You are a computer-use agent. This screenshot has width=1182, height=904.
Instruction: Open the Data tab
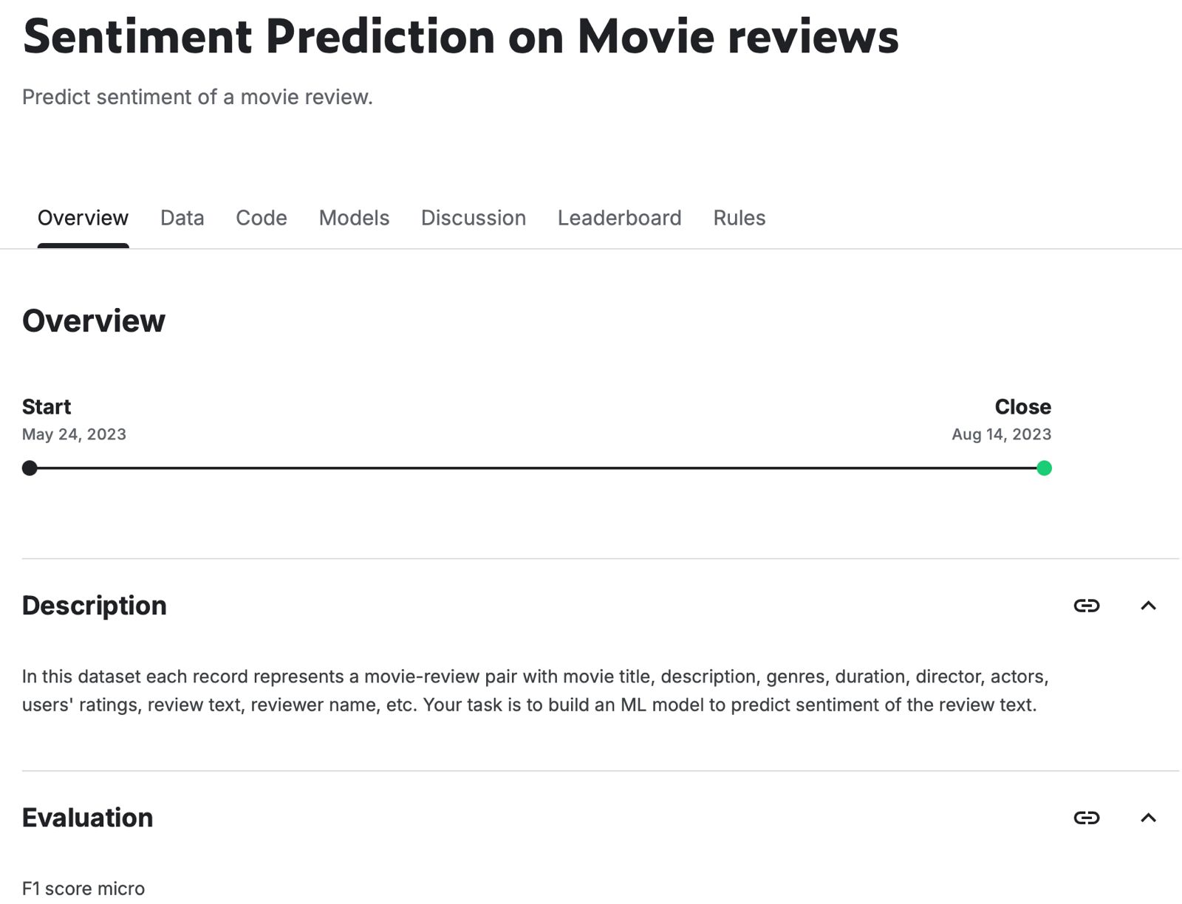pos(182,218)
